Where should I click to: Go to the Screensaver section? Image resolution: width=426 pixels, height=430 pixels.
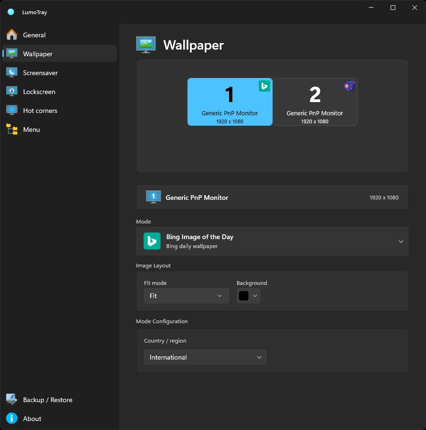click(60, 73)
